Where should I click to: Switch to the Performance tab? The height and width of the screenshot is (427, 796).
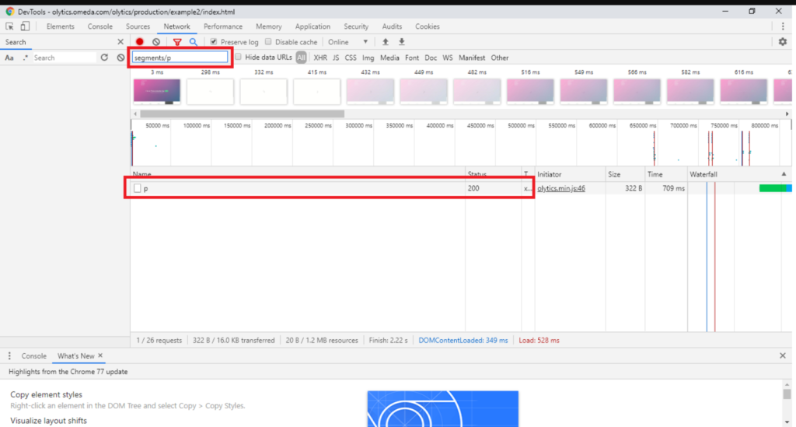click(223, 26)
